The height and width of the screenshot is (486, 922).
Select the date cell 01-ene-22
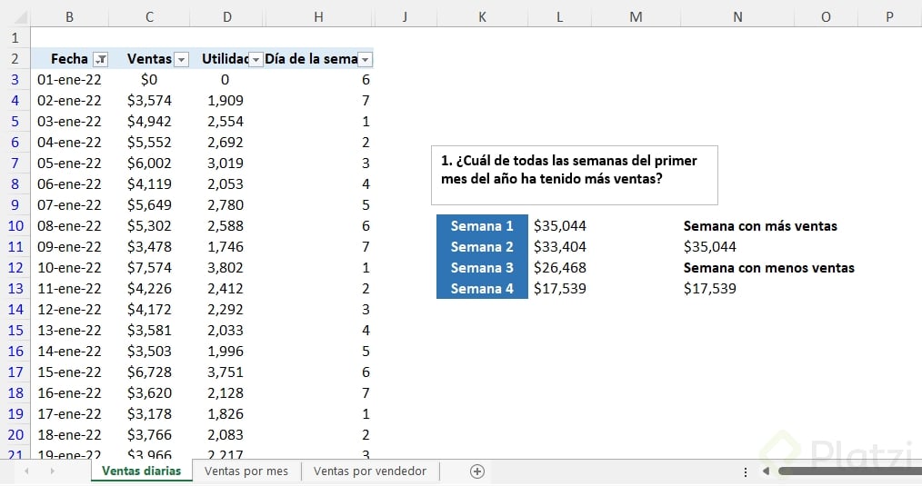(x=69, y=80)
